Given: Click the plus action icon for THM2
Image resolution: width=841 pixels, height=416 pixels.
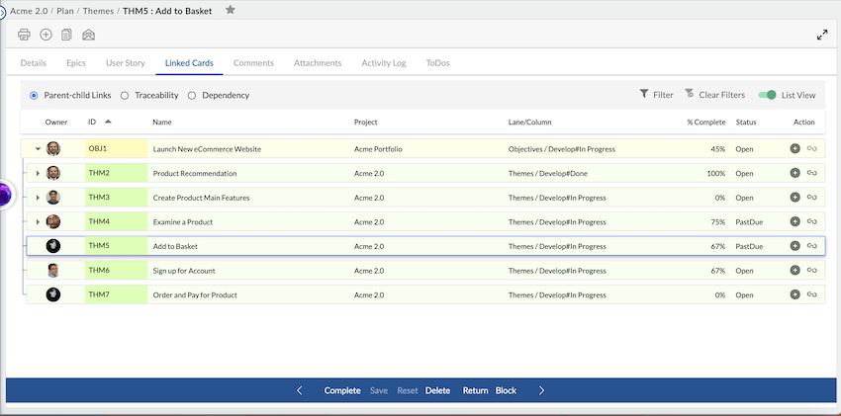Looking at the screenshot, I should click(794, 173).
